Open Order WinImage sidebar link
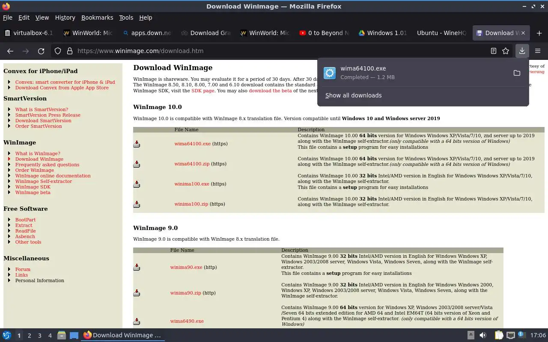548x342 pixels. tap(35, 170)
